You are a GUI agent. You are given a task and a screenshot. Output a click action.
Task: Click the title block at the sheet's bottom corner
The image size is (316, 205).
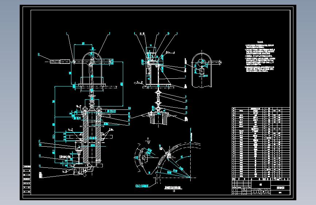pyautogui.click(x=261, y=187)
